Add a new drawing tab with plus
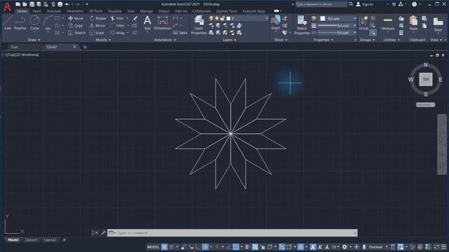 point(85,47)
